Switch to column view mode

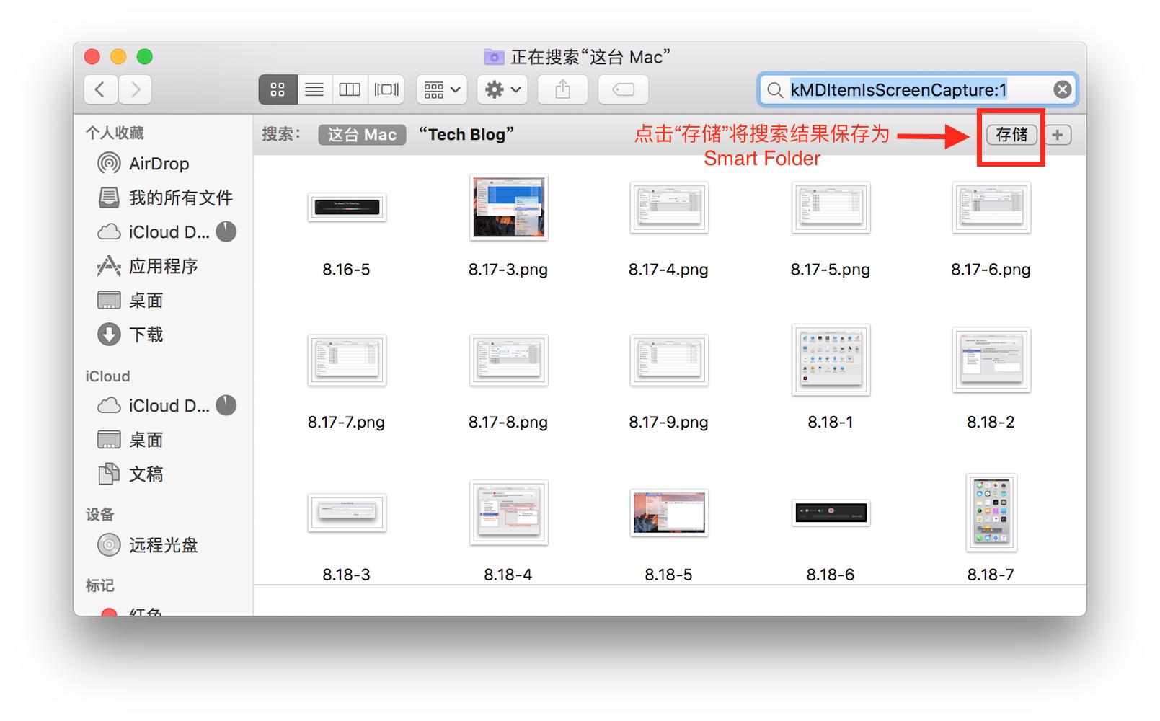[x=350, y=89]
